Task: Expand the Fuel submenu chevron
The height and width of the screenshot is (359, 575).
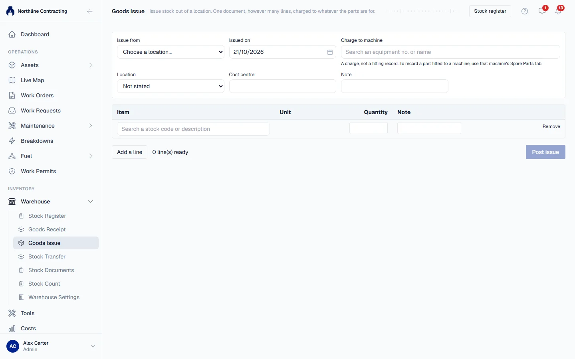Action: pyautogui.click(x=91, y=156)
